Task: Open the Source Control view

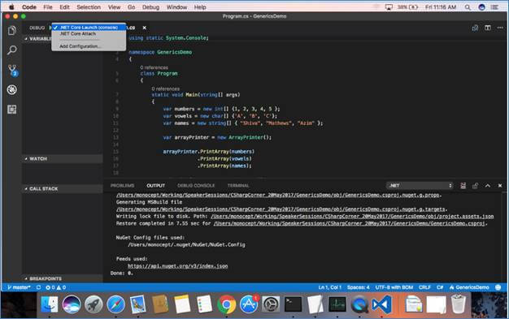Action: (12, 70)
